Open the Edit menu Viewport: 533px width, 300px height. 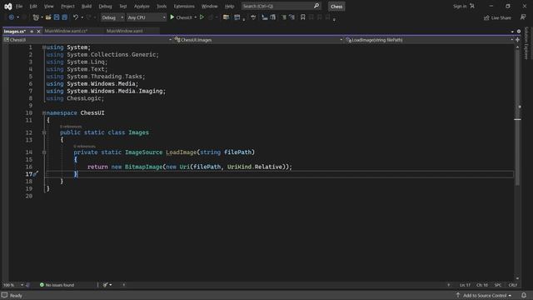tap(33, 6)
